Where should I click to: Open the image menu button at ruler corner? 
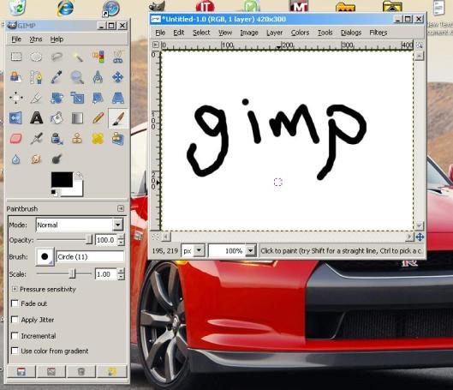click(x=156, y=45)
